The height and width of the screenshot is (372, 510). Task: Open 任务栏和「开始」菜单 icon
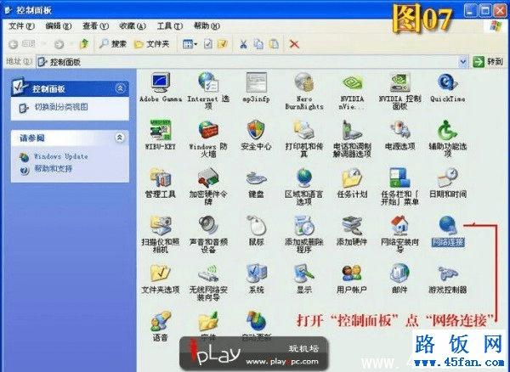(x=400, y=178)
